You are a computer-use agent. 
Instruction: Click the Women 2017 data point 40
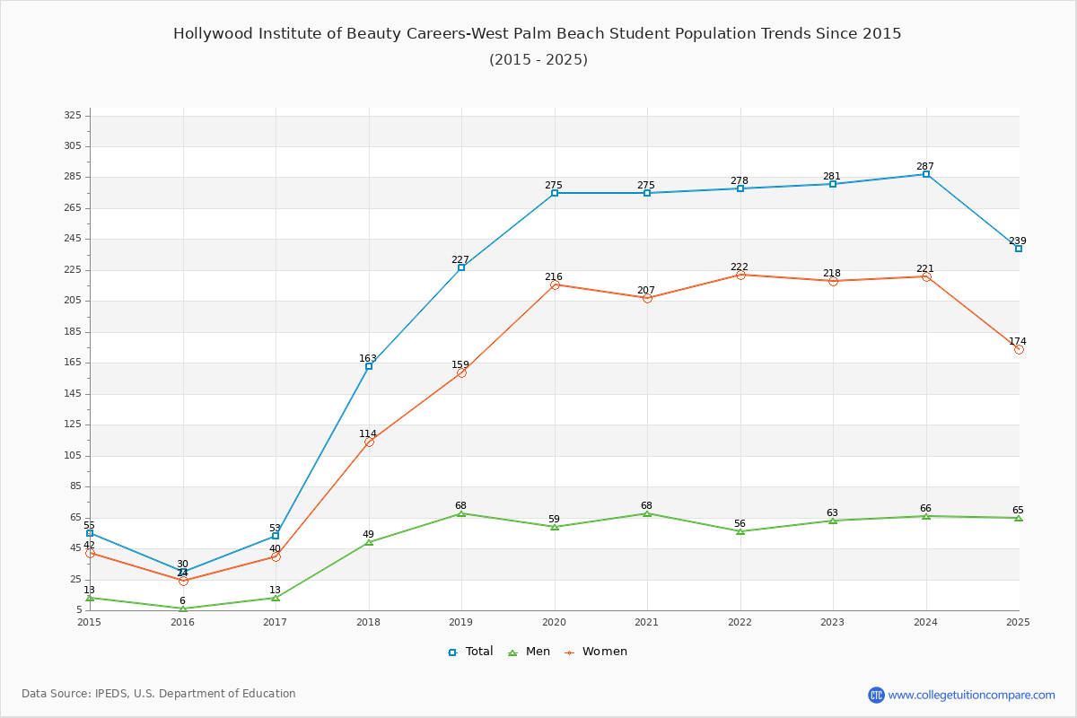(276, 556)
